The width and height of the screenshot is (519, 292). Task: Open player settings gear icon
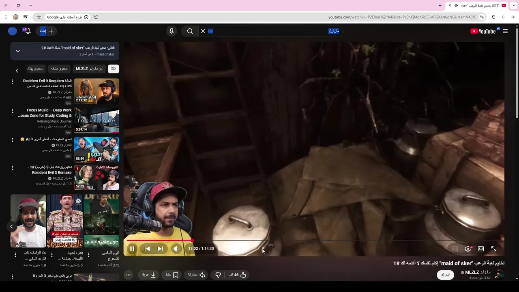coord(468,249)
